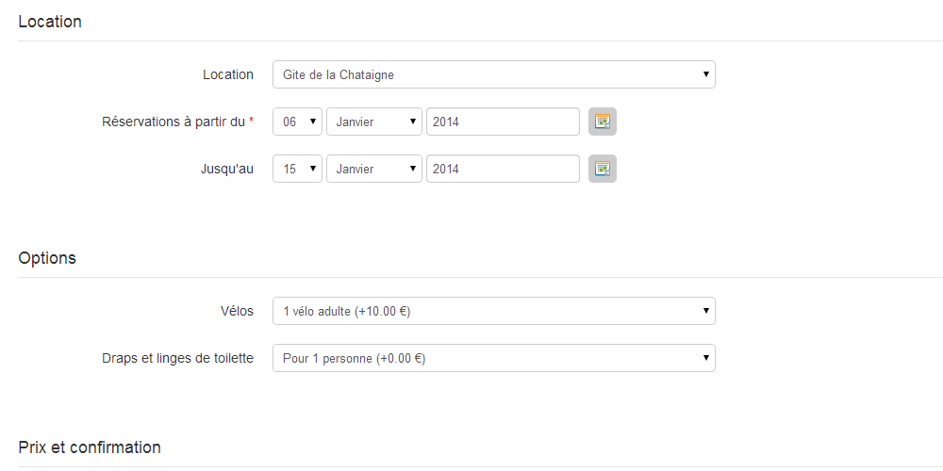Click the Location field label
This screenshot has height=471, width=943.
point(228,74)
